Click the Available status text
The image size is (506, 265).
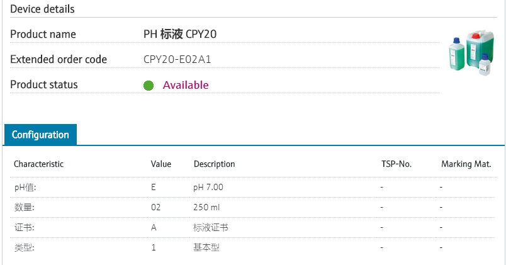click(186, 85)
